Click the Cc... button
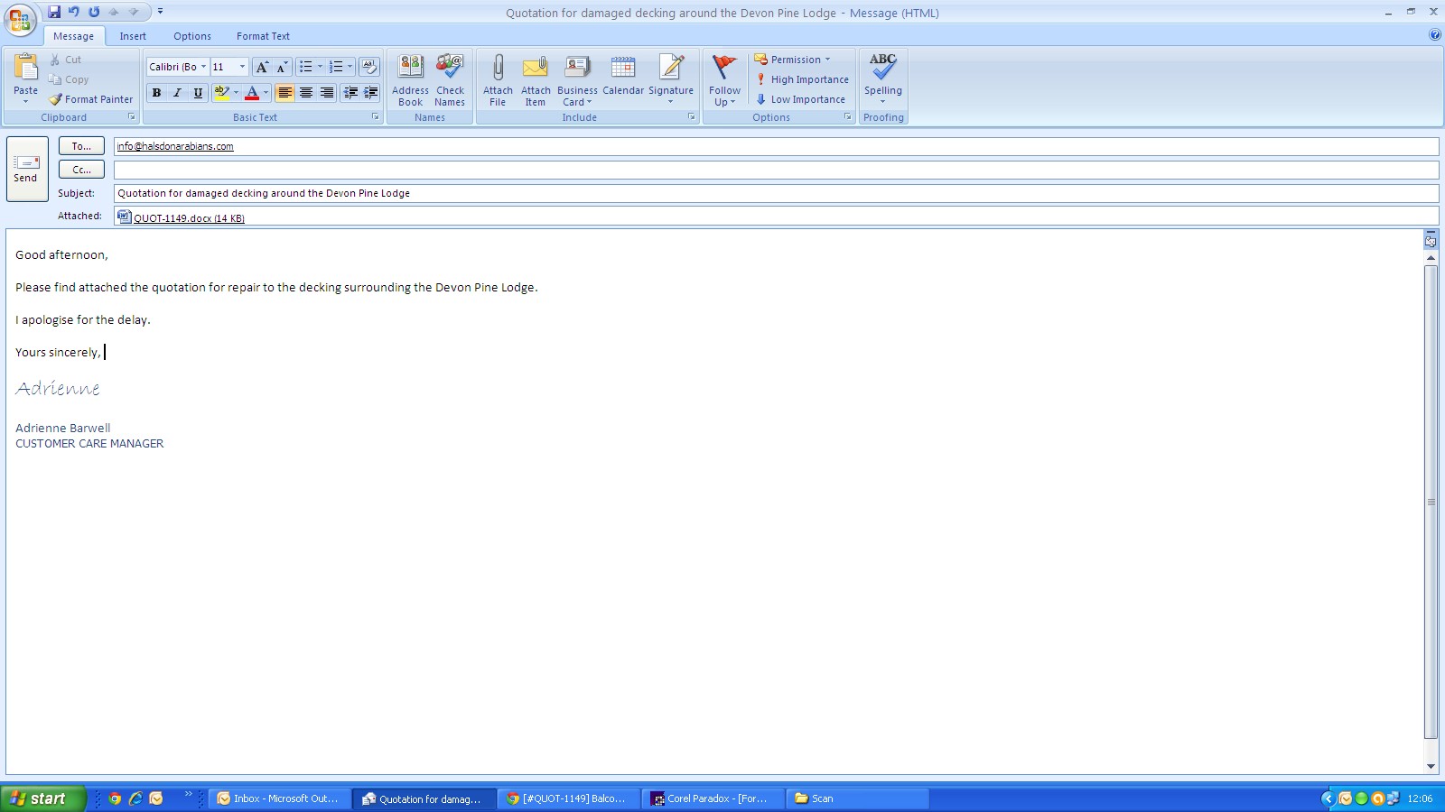 tap(81, 170)
